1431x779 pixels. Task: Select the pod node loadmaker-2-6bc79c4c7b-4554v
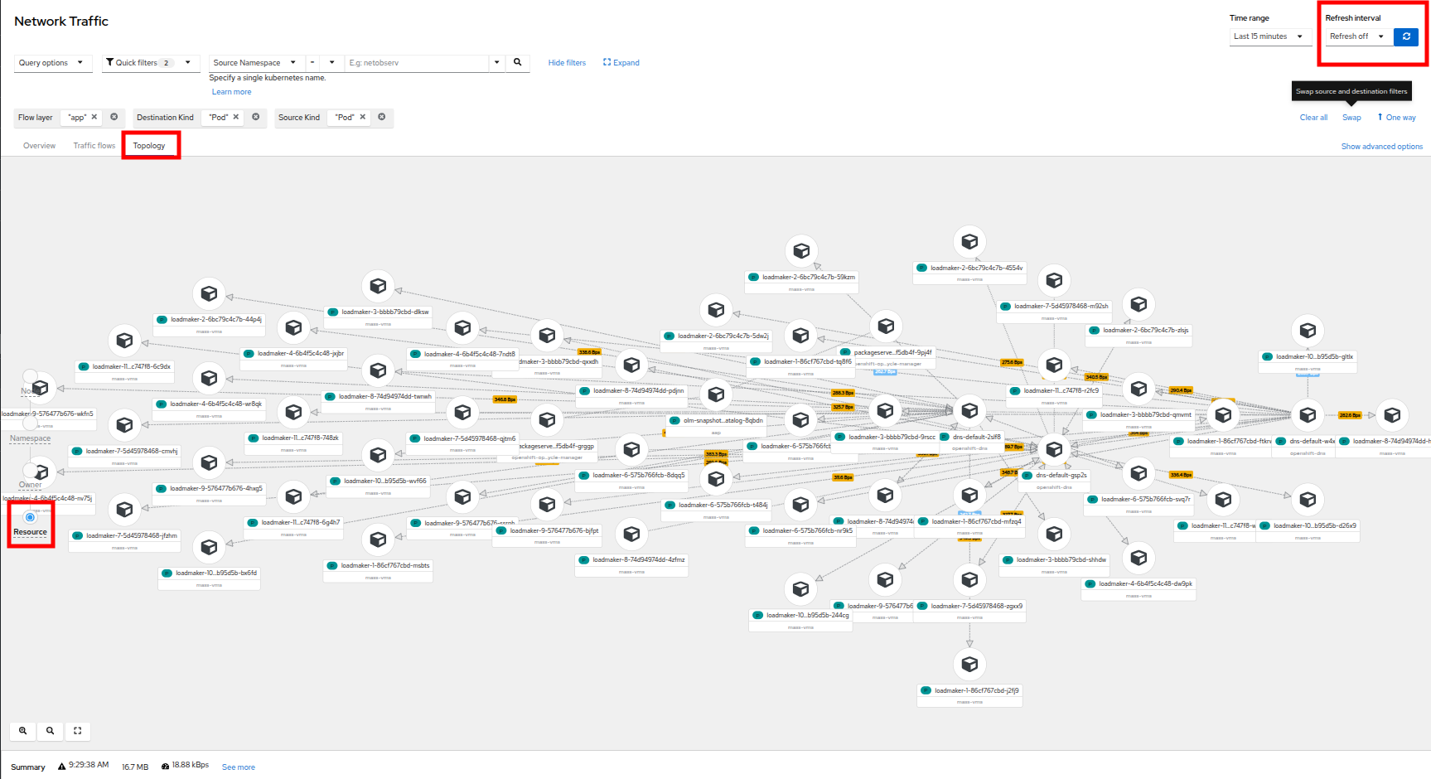969,241
